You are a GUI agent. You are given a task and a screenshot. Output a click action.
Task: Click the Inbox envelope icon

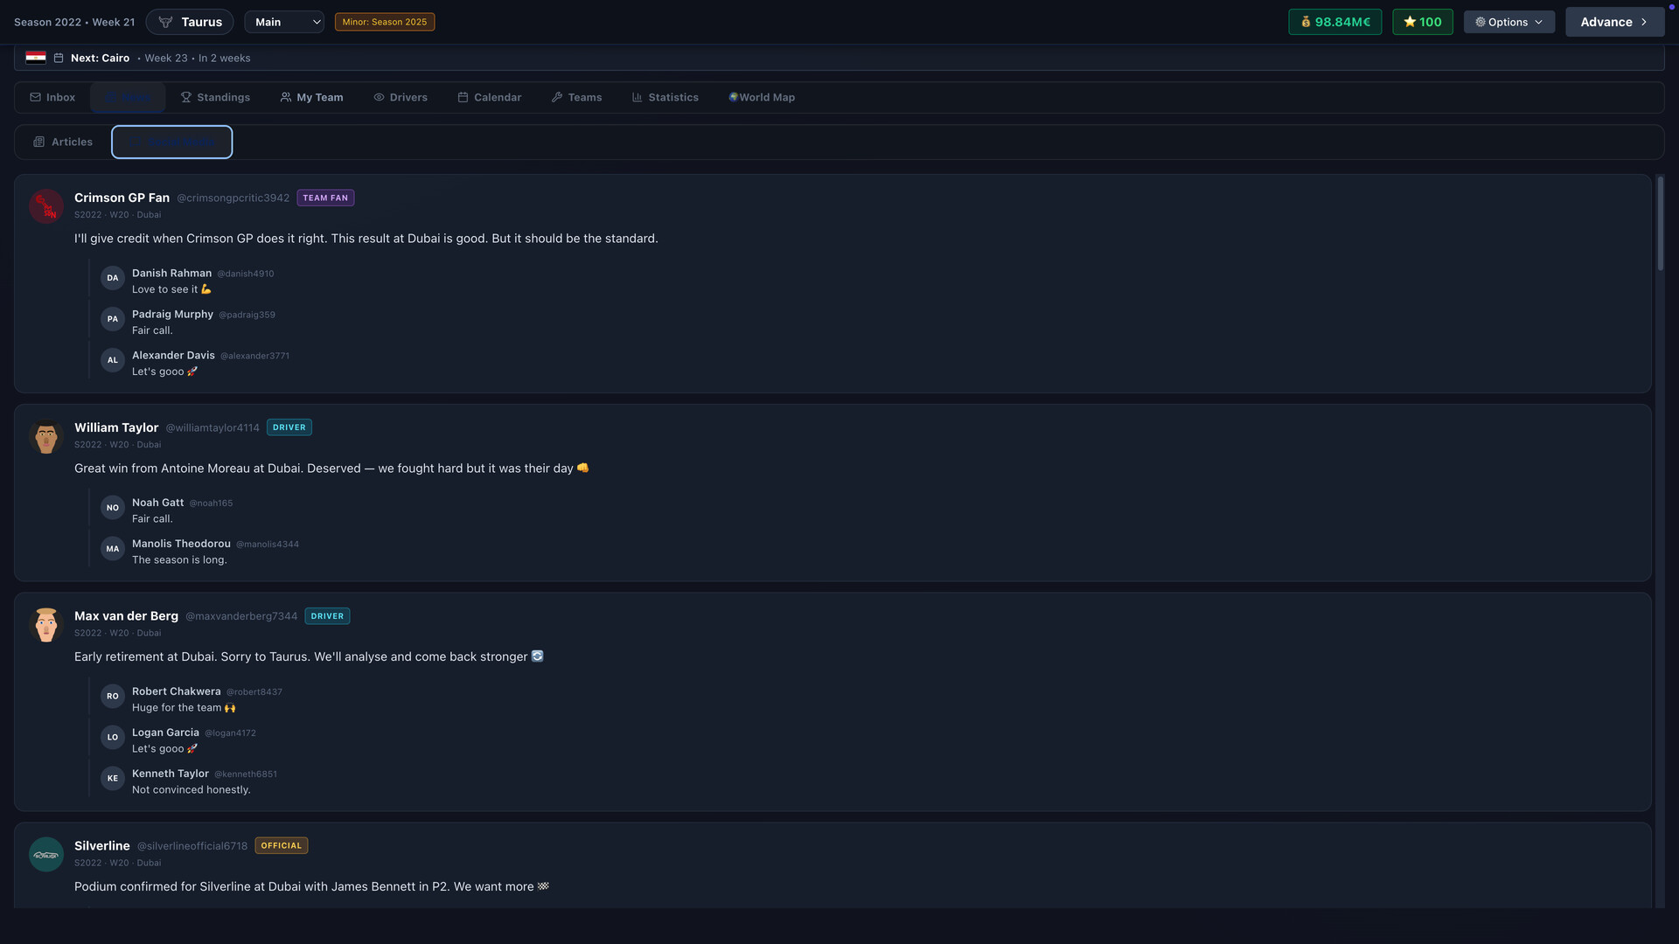pyautogui.click(x=35, y=97)
